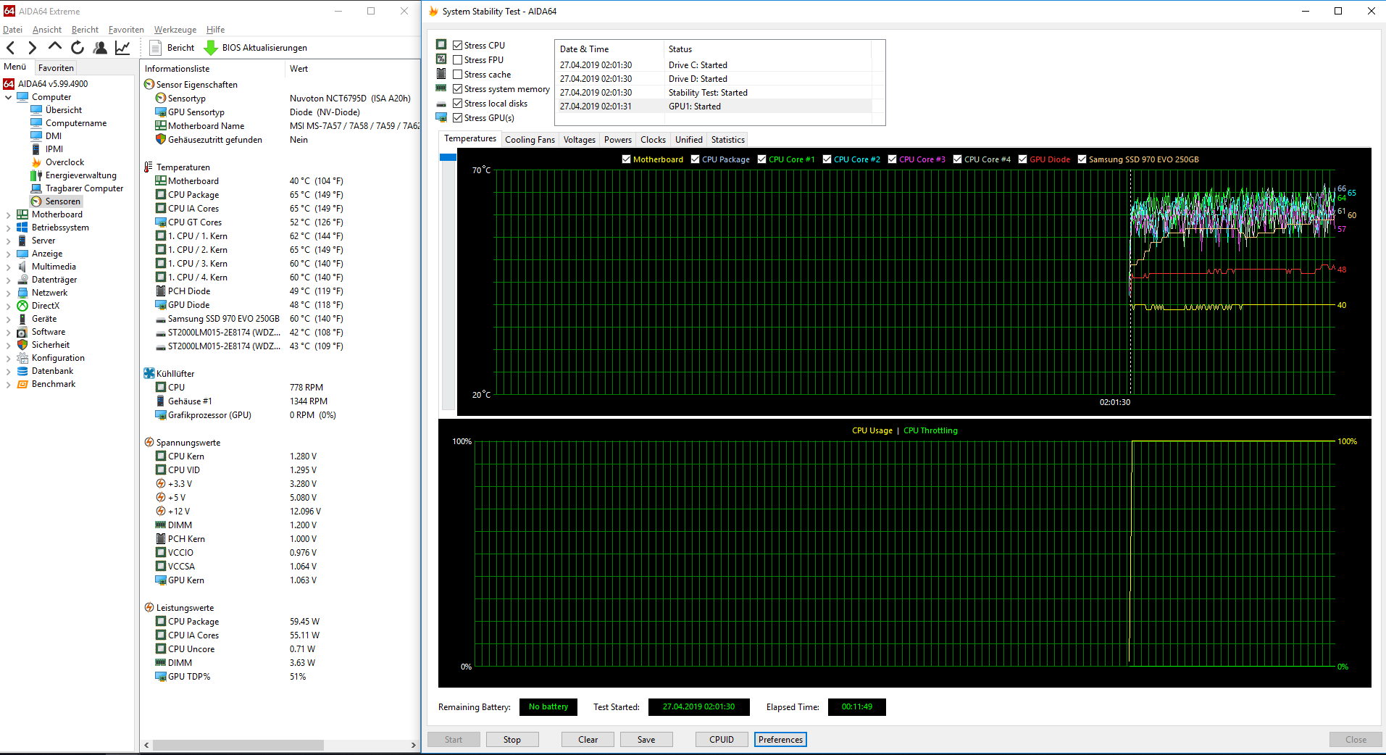The height and width of the screenshot is (755, 1386).
Task: Open Energieverwaltung in the tree
Action: (74, 175)
